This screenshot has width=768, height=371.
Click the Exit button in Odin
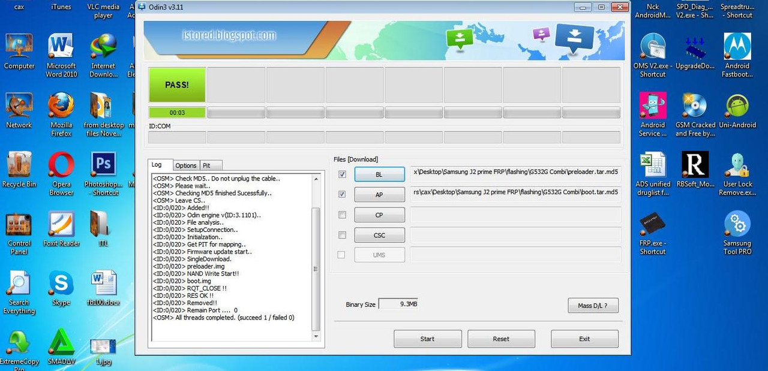(584, 339)
